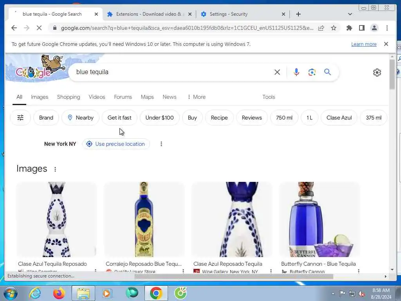Click the volume icon in system tray
This screenshot has width=401, height=301.
tap(361, 294)
